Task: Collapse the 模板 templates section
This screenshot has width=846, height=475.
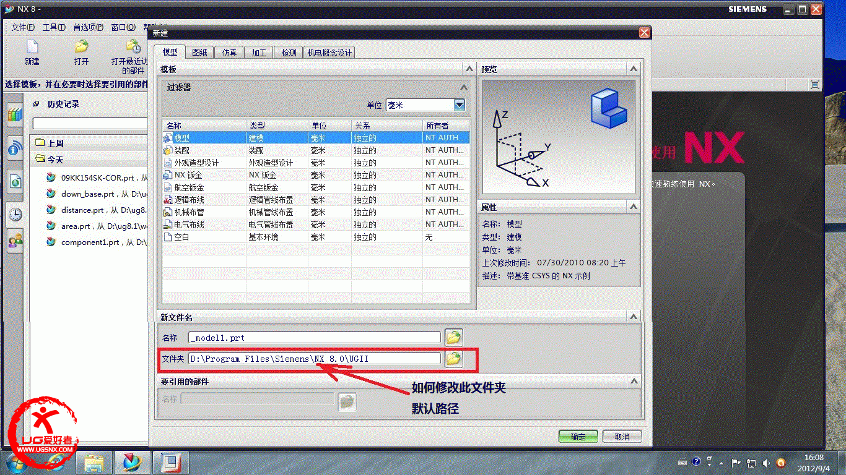Action: [x=468, y=69]
